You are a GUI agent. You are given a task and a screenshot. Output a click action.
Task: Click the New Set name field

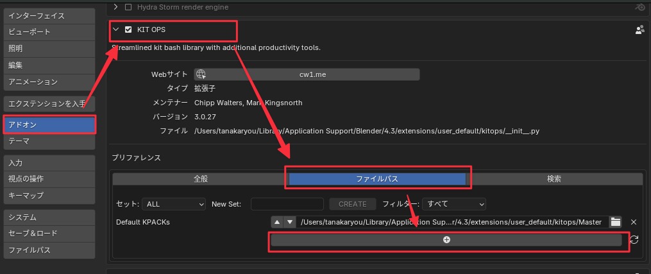click(x=287, y=204)
